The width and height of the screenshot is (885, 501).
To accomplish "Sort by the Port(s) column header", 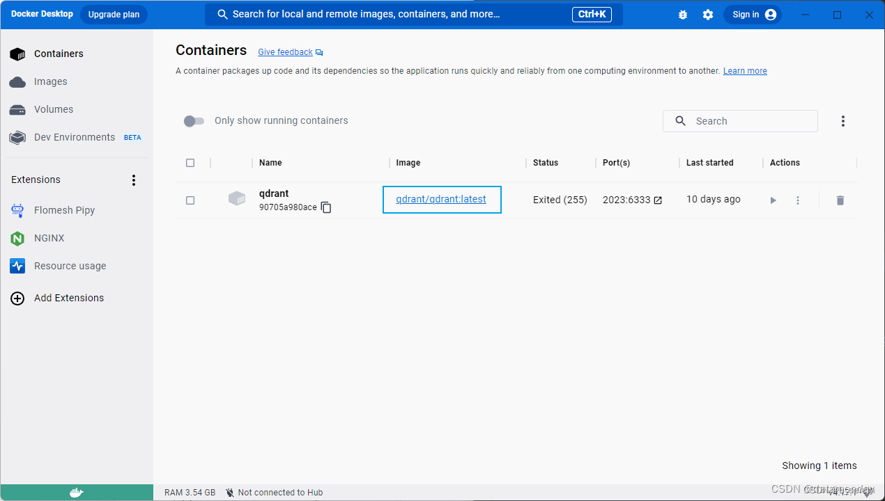I will [x=616, y=163].
